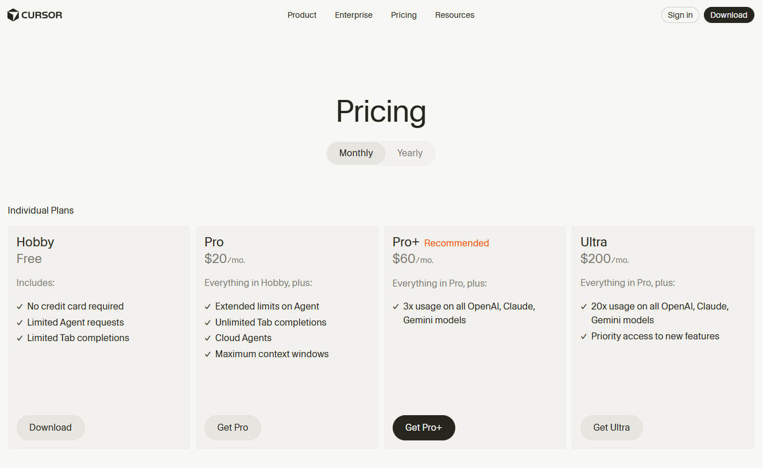Download the free Hobby plan
Viewport: 763px width, 468px height.
[51, 427]
